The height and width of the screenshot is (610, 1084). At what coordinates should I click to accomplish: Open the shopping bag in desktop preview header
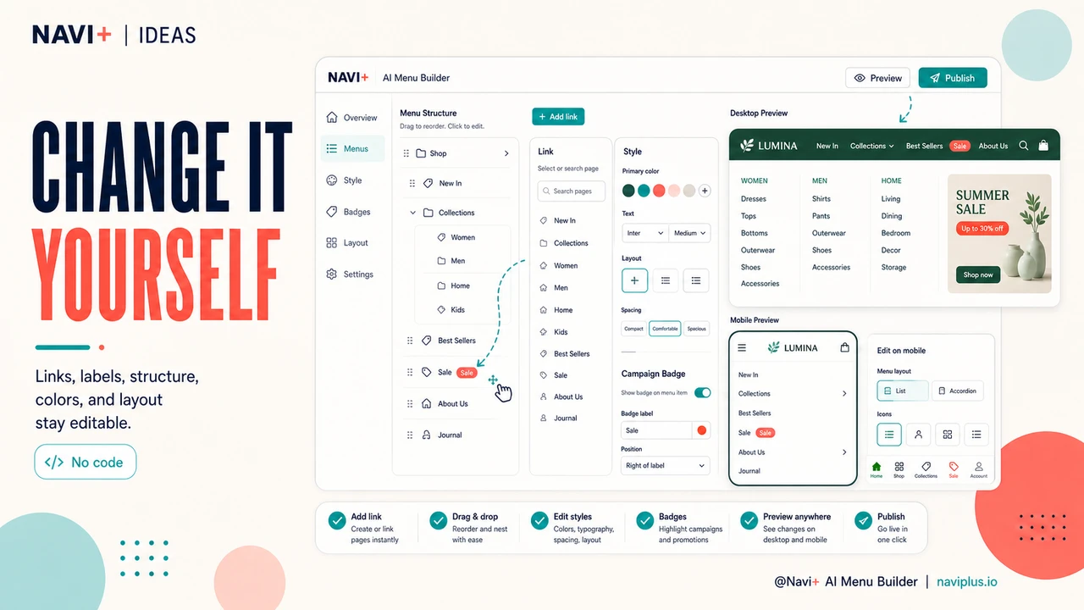point(1044,146)
